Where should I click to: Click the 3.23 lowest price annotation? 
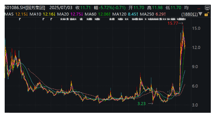[x=142, y=104]
